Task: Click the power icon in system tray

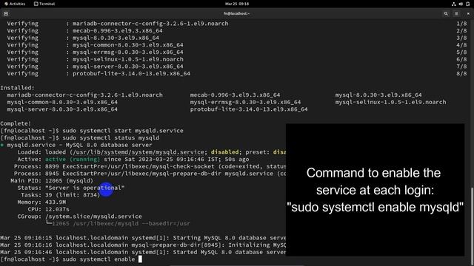Action: pos(467,4)
